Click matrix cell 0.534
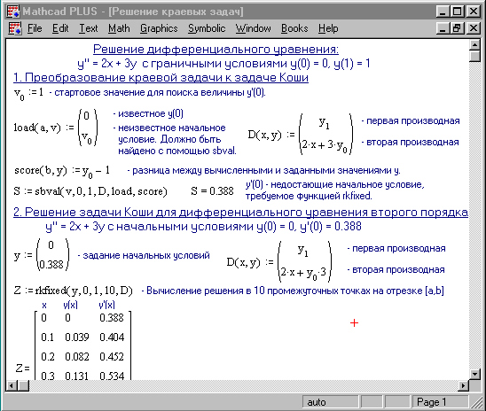 coord(112,376)
